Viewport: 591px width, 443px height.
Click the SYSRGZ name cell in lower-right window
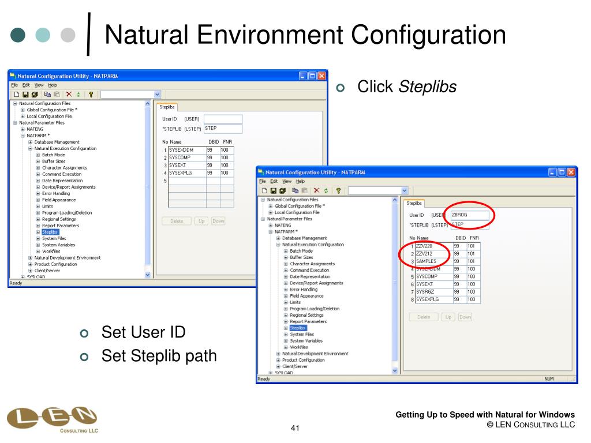point(434,291)
